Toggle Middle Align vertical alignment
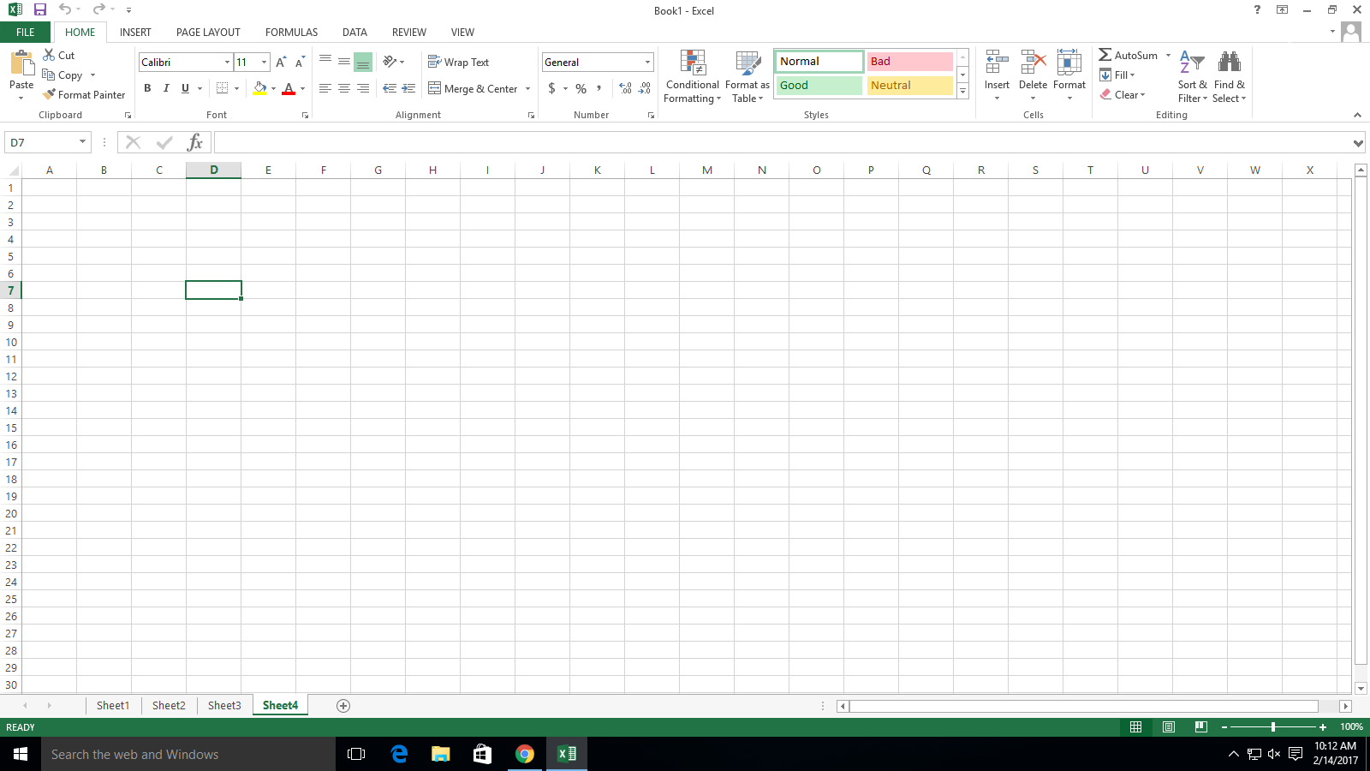The width and height of the screenshot is (1370, 771). click(344, 62)
